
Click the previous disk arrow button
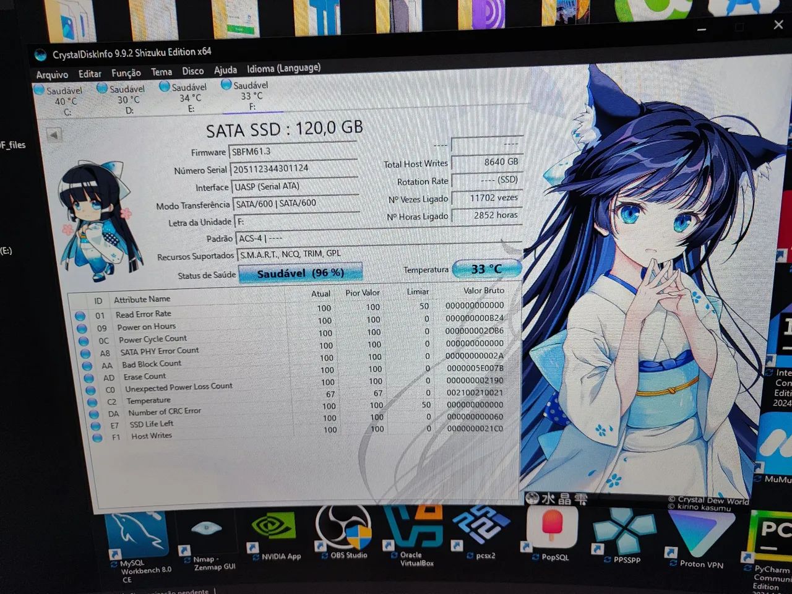(54, 135)
